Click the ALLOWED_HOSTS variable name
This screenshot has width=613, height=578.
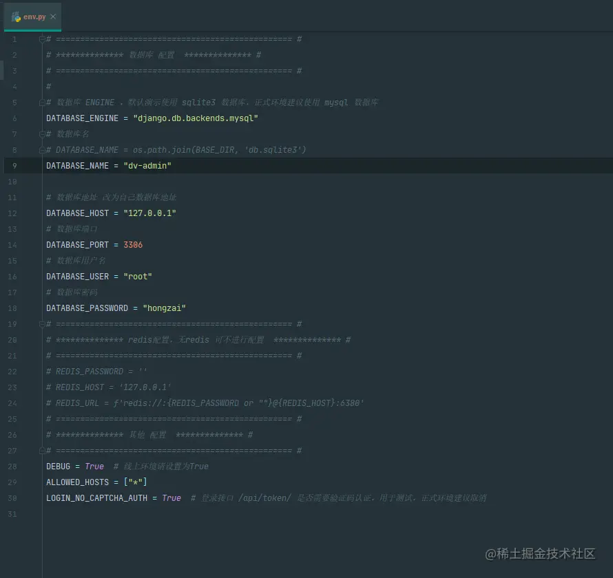(x=77, y=482)
